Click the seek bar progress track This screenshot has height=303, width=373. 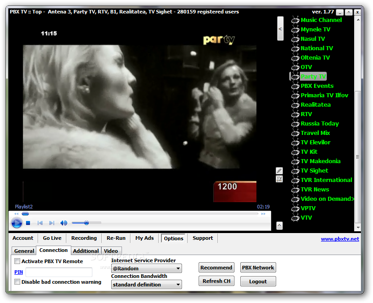click(140, 214)
